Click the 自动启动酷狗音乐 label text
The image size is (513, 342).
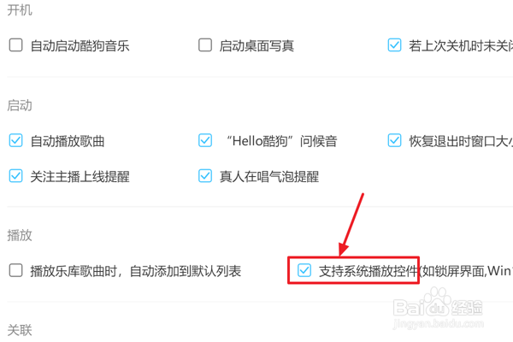point(80,46)
